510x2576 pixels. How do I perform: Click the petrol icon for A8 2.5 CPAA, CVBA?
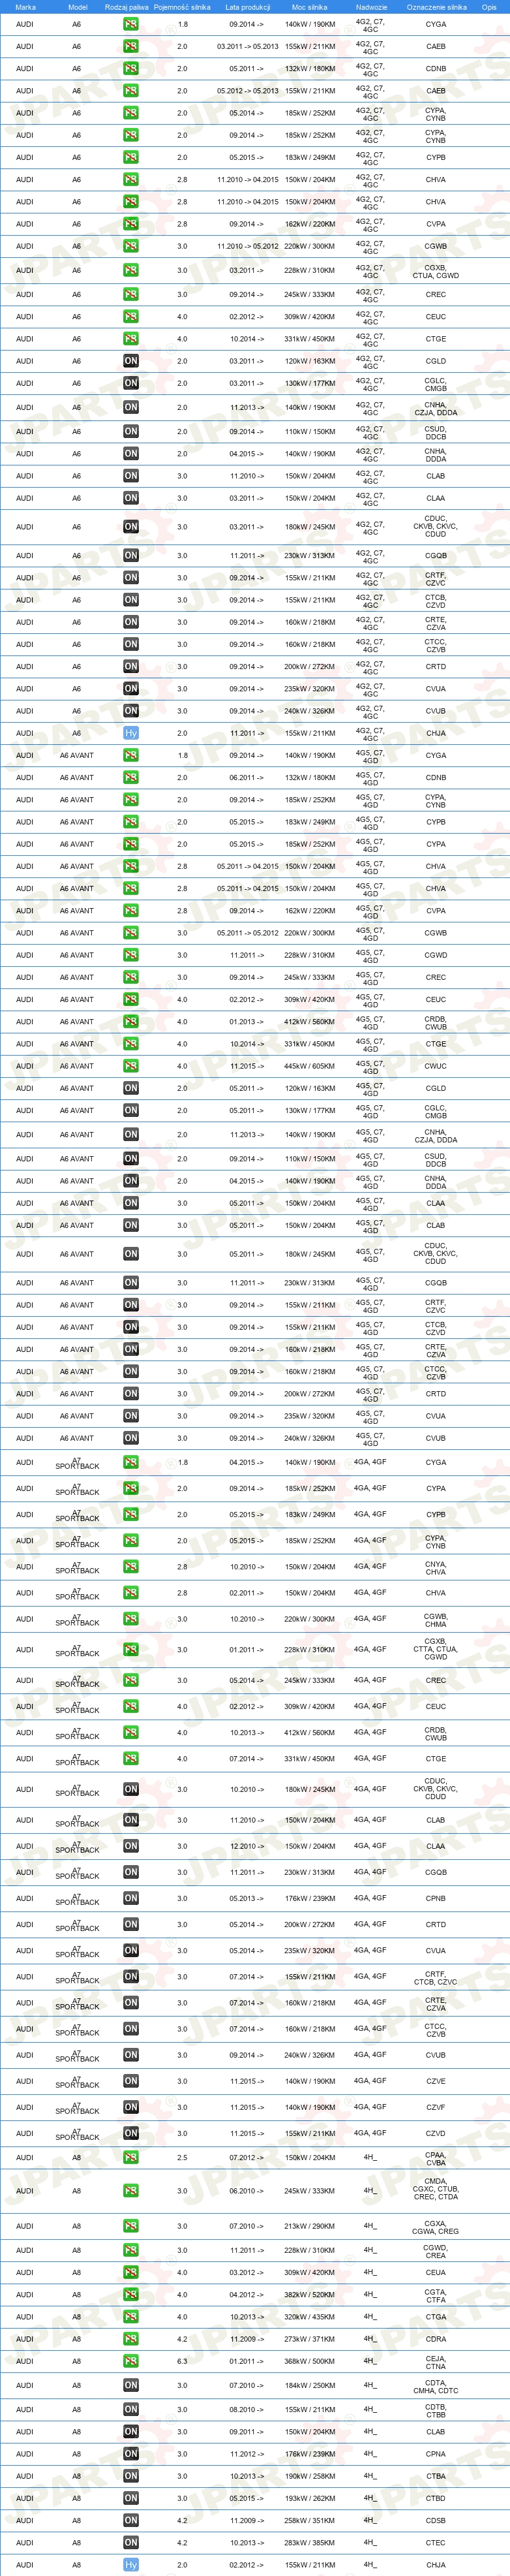pos(131,2158)
